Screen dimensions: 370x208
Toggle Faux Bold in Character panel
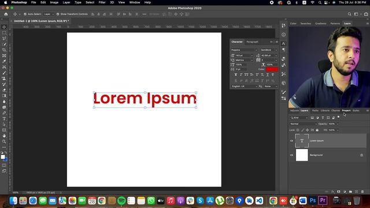(235, 75)
